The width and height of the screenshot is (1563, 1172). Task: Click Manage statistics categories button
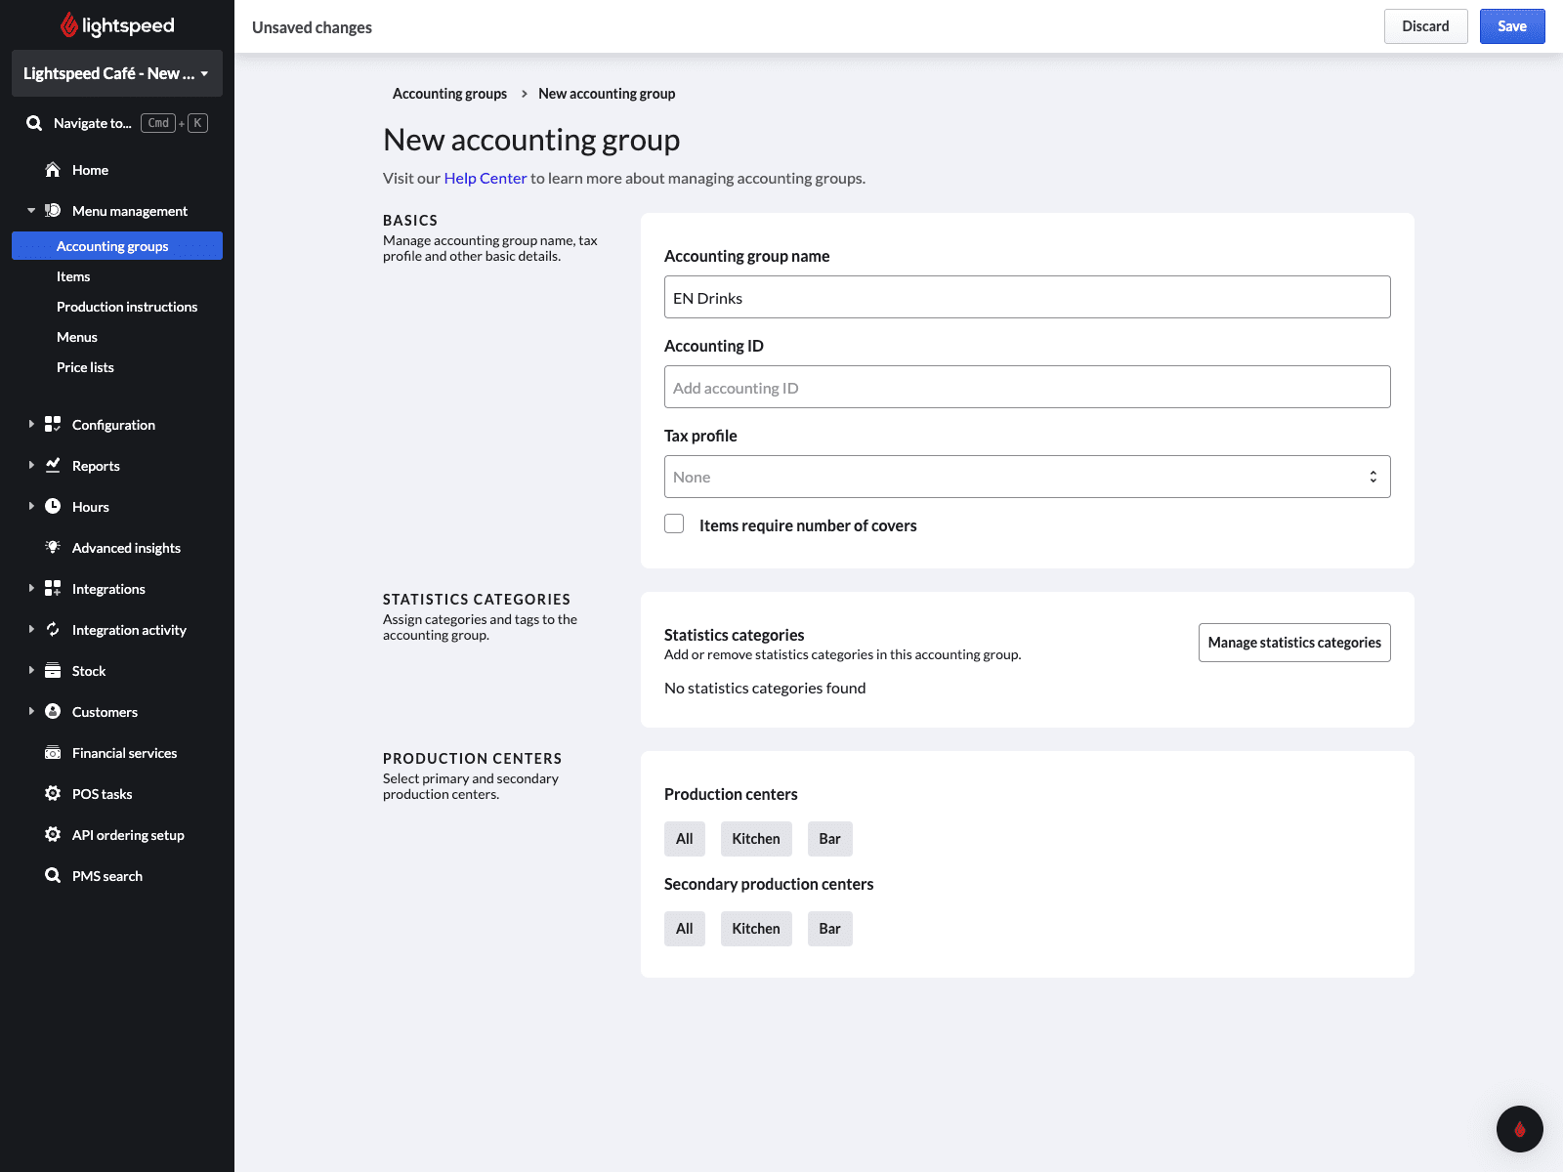click(x=1293, y=643)
